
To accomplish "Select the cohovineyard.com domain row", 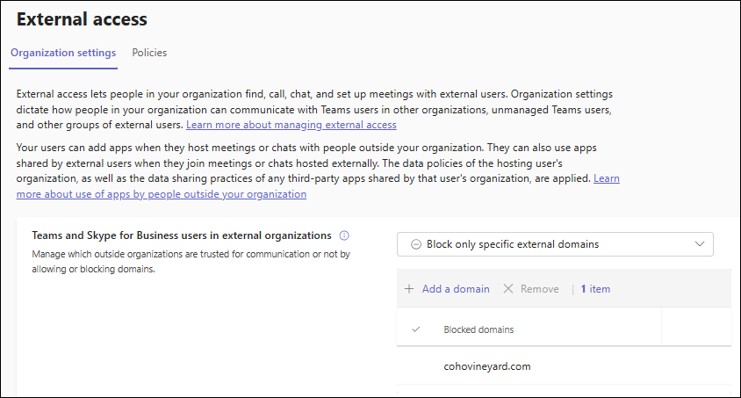I will pyautogui.click(x=487, y=366).
